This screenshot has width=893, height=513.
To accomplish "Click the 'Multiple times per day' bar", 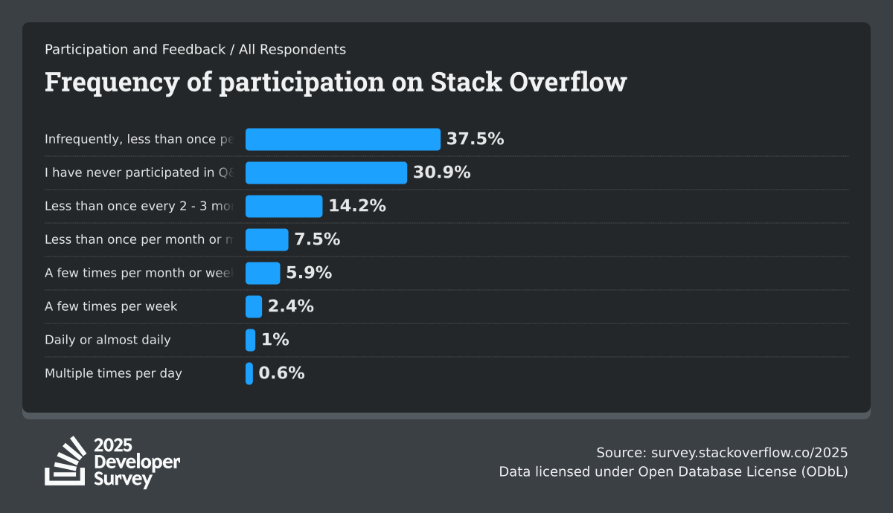I will tap(249, 373).
